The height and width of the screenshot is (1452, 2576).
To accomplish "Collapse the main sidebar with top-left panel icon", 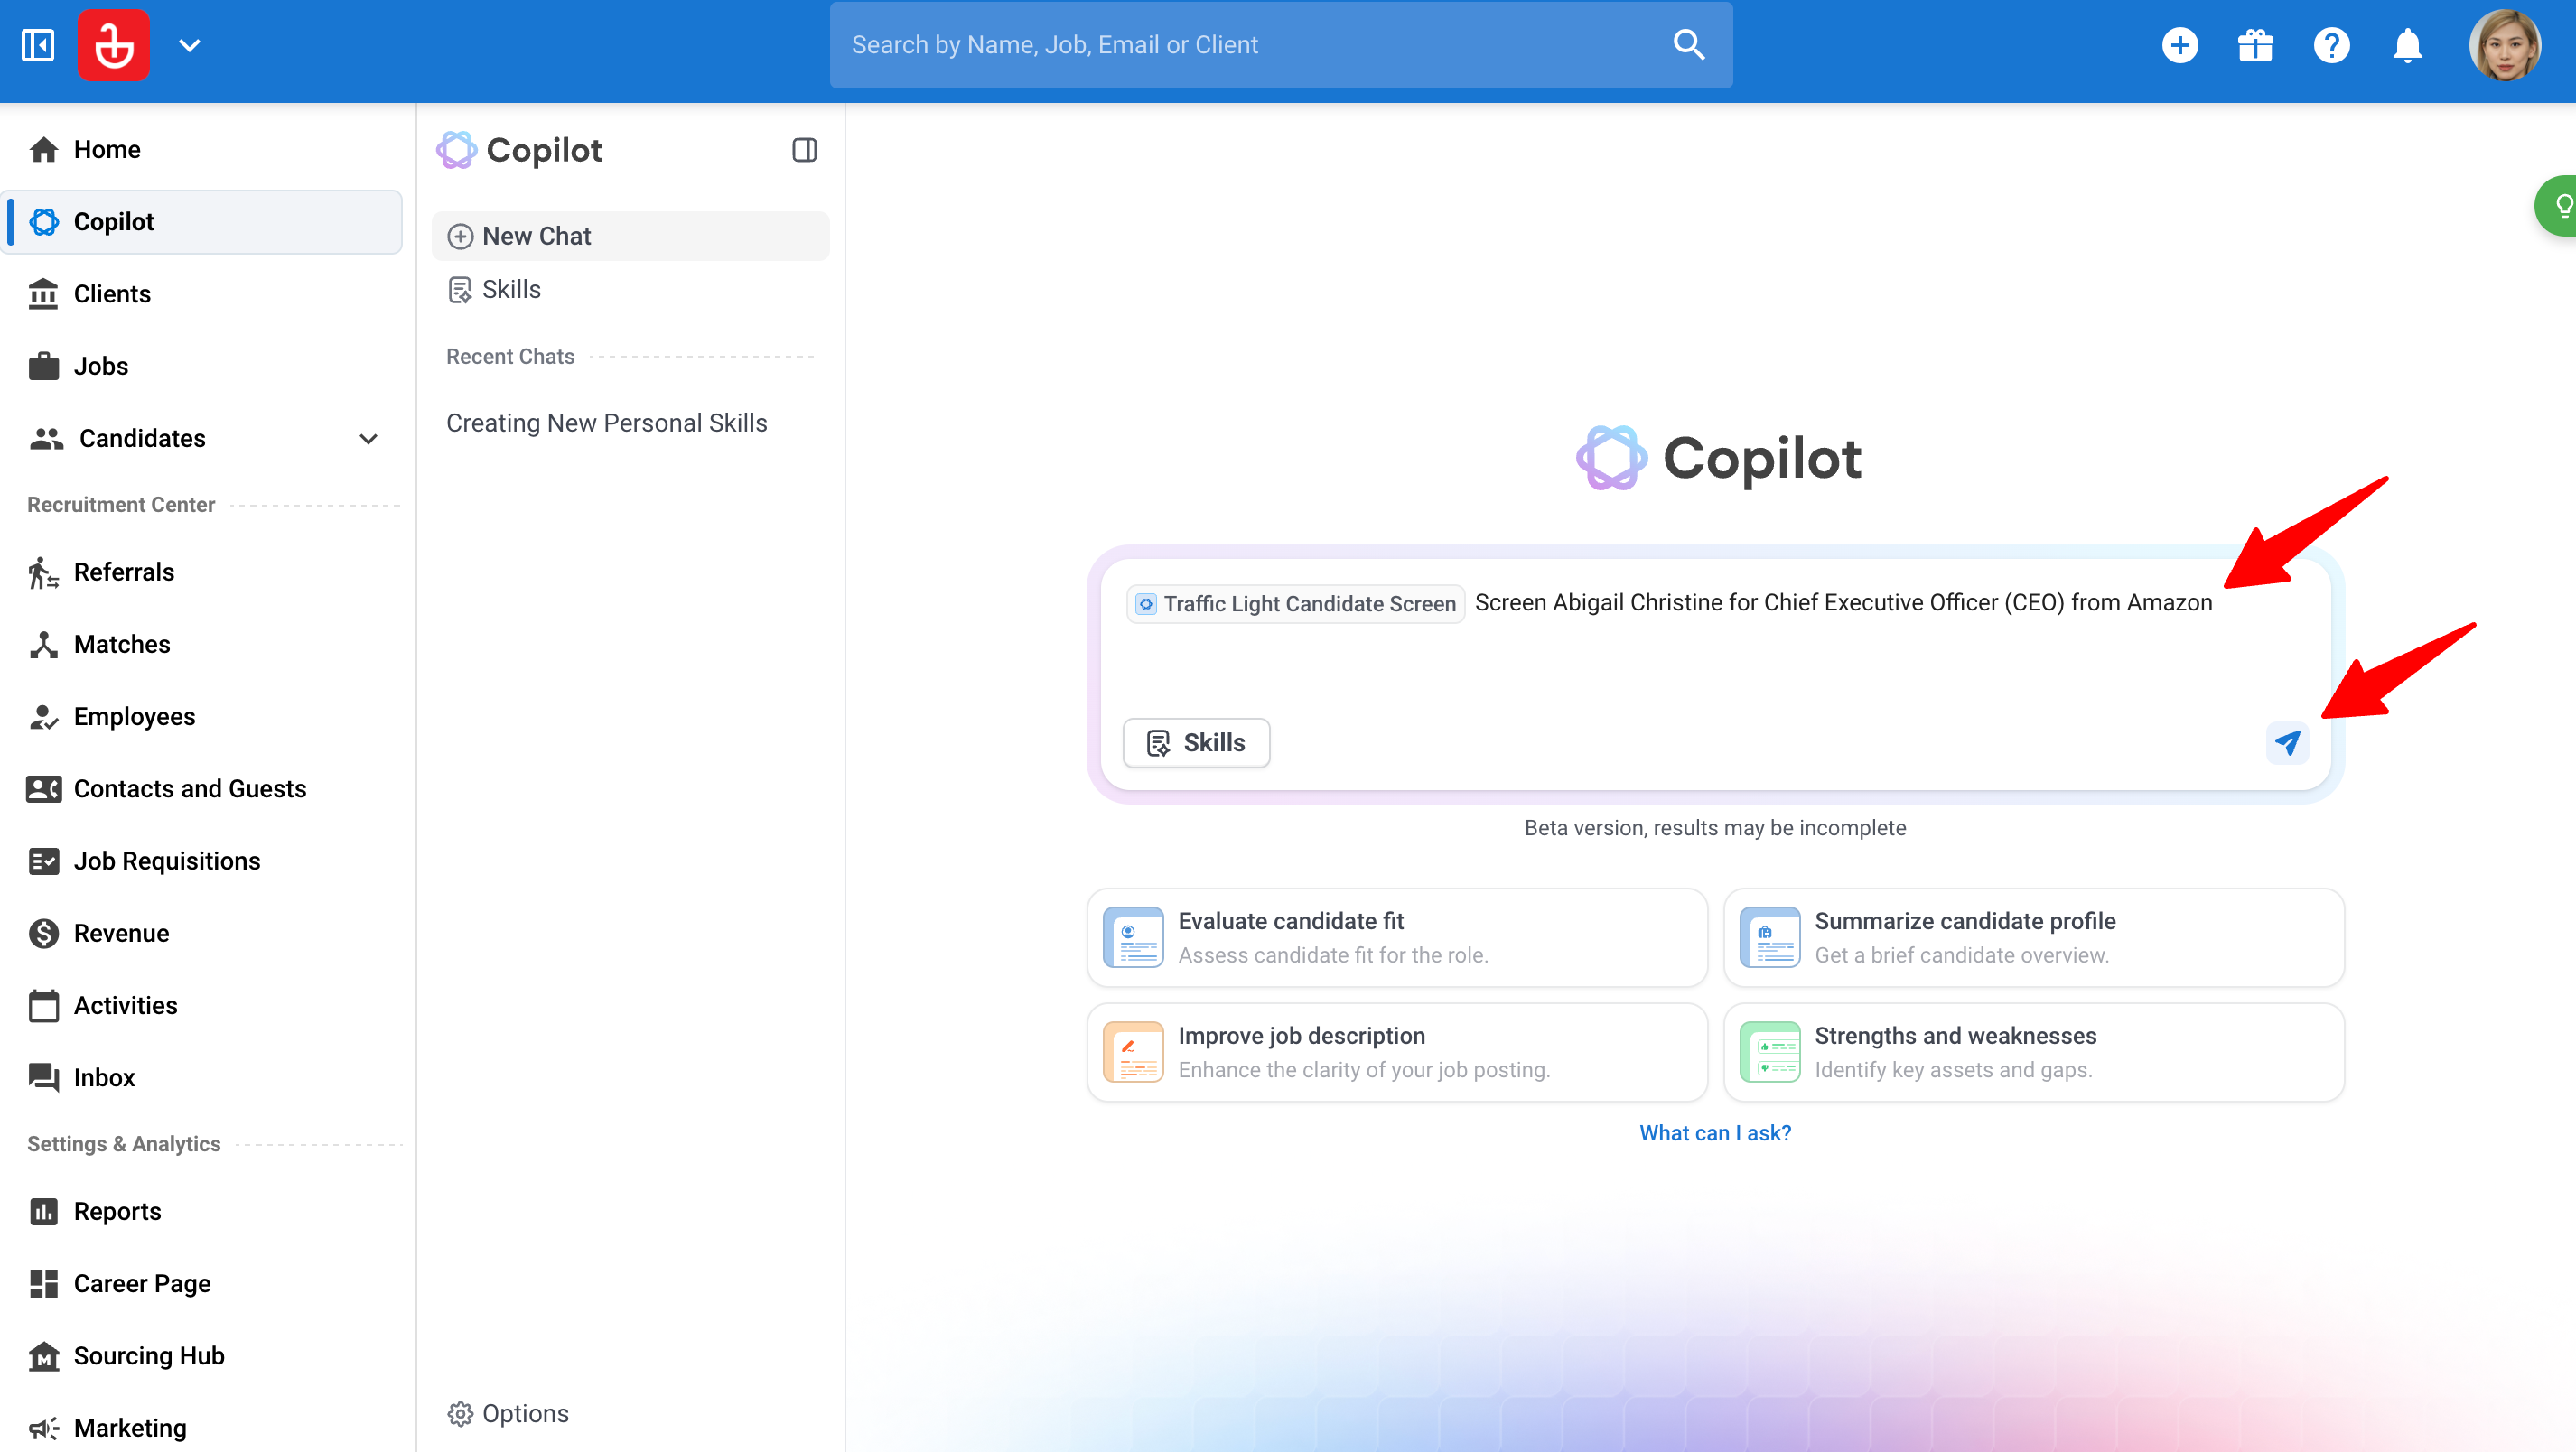I will [38, 45].
